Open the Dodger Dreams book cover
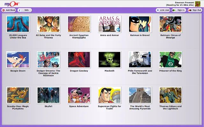 pos(48,60)
